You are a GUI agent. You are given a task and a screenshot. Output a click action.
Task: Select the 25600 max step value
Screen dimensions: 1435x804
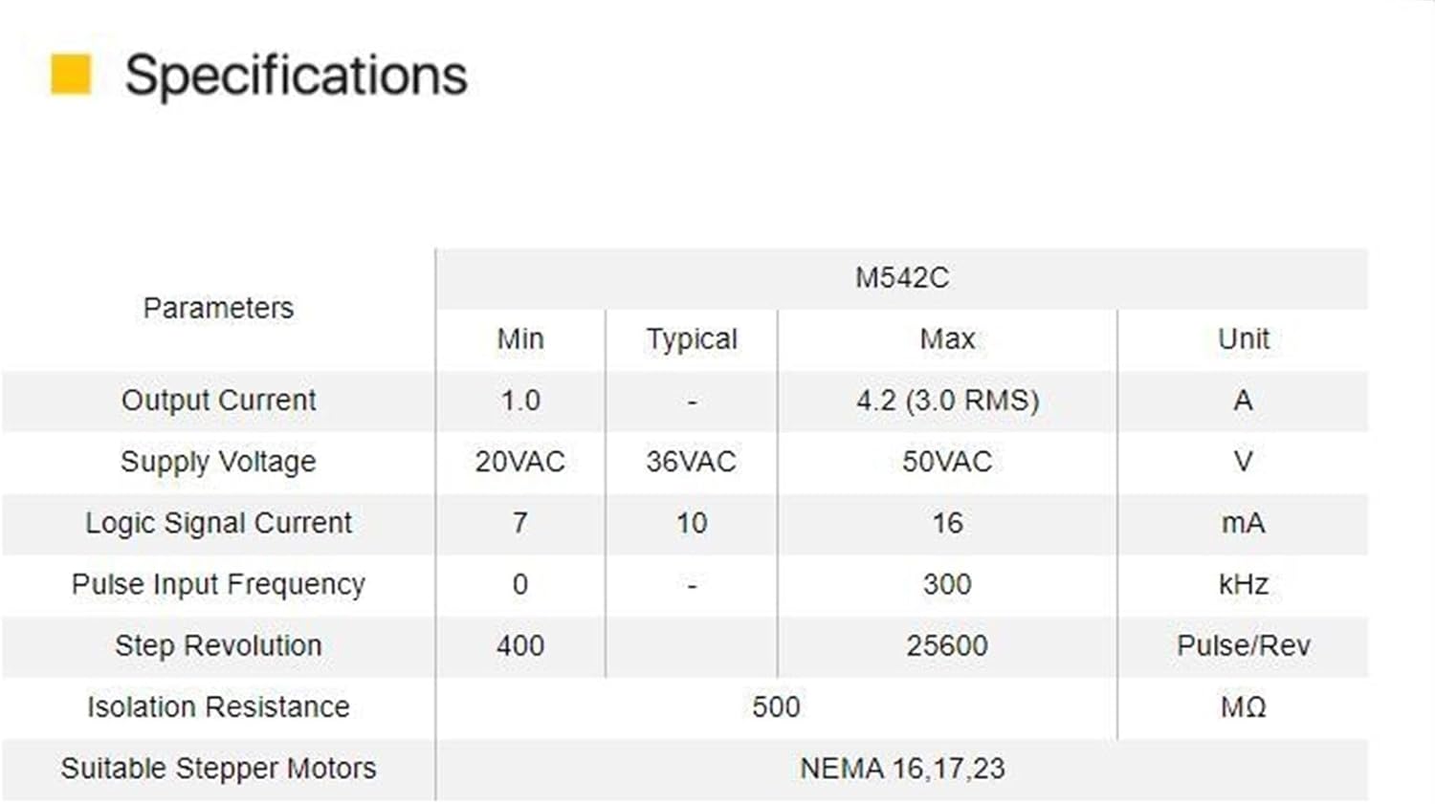tap(947, 645)
